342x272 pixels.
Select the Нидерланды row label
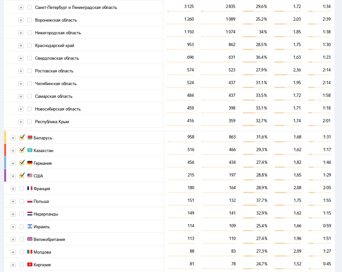tap(46, 214)
